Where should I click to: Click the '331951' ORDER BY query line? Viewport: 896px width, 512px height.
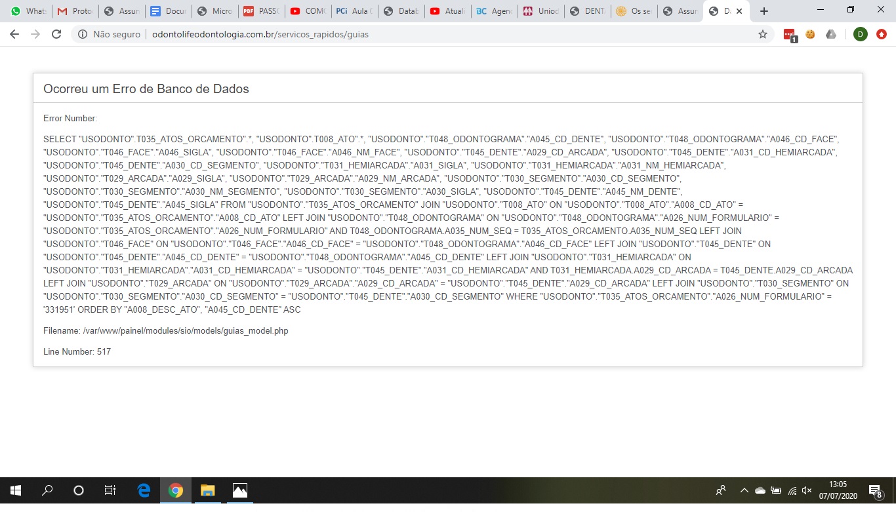(x=173, y=309)
